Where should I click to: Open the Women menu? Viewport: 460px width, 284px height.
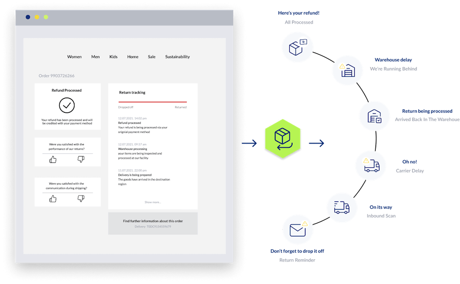[x=74, y=57]
